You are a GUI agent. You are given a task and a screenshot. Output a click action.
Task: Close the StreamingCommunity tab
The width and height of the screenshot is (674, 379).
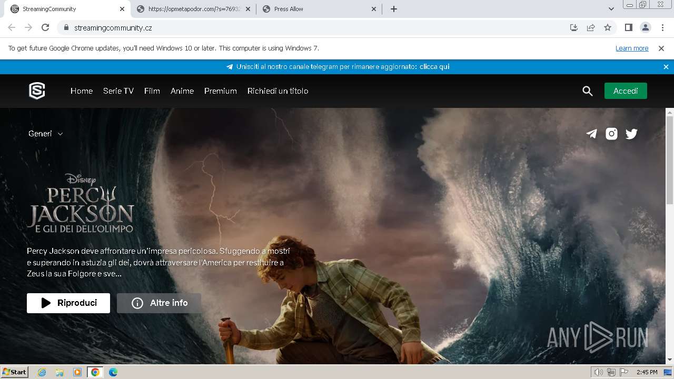tap(122, 9)
